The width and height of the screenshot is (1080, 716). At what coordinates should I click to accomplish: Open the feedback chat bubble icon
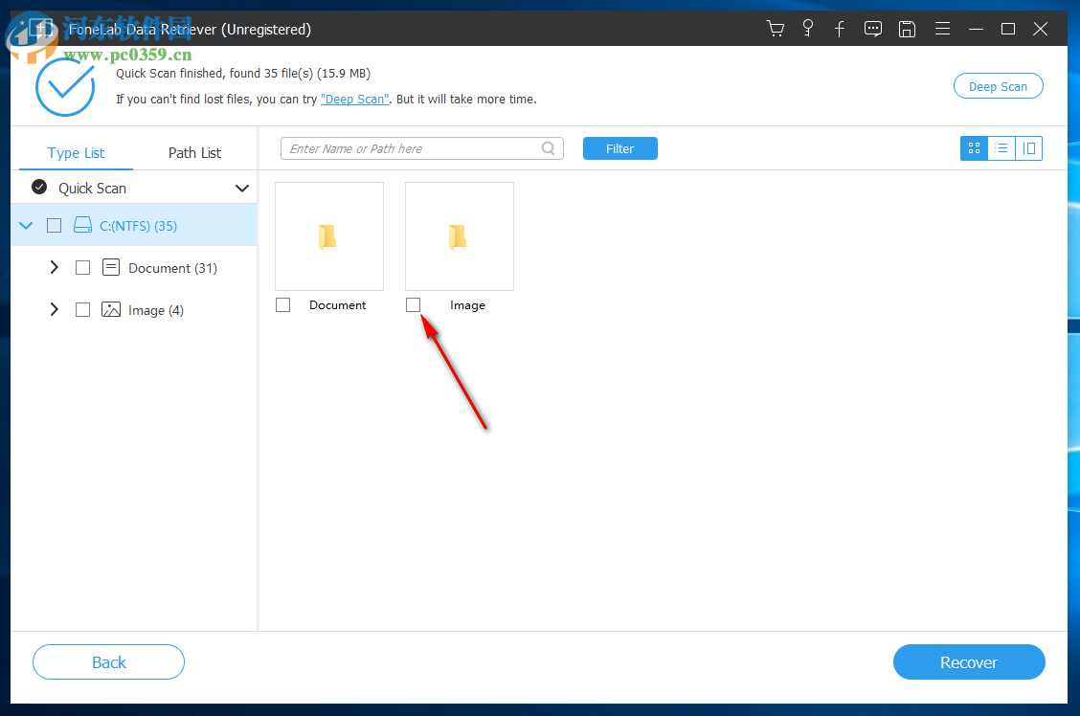(872, 29)
